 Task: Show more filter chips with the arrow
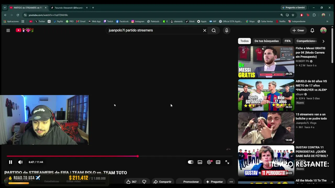coord(323,41)
